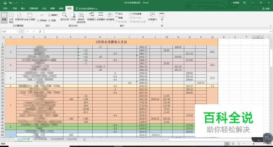This screenshot has height=147, width=273.
Task: Select status bar Normal view icon
Action: tap(227, 144)
